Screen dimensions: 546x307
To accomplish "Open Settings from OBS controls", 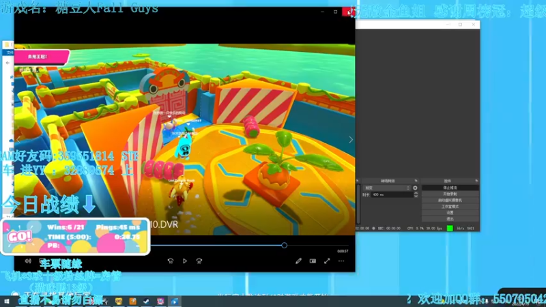I will 450,213.
